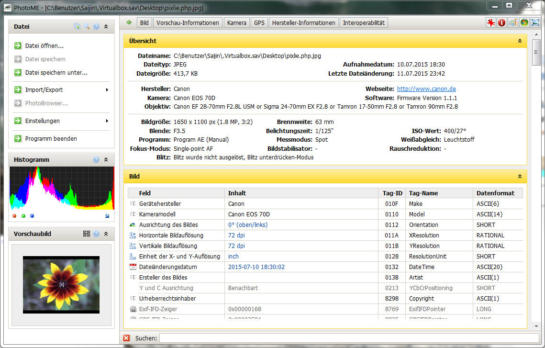Viewport: 545px width, 348px height.
Task: Click the picture frame icon in toolbar
Action: pos(535,22)
